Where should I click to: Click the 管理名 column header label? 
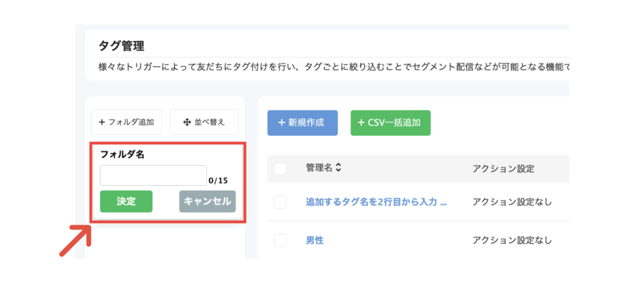point(319,169)
